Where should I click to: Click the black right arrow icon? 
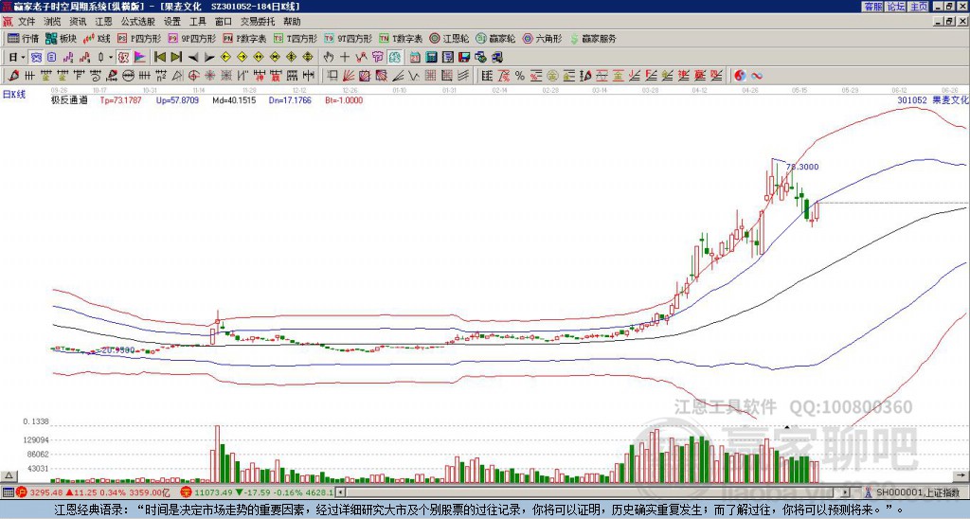(209, 57)
